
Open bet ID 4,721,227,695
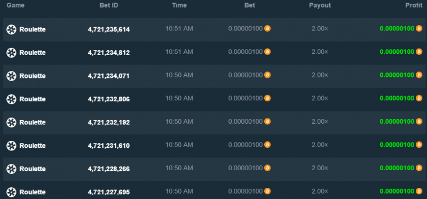109,192
